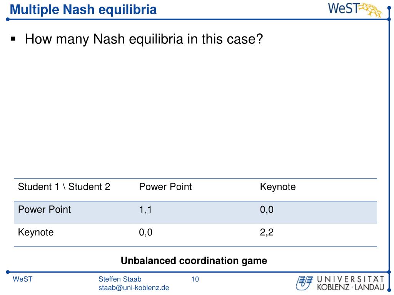Viewport: 394px width, 295px height.
Task: Click the 2,2 payoff cell
Action: 267,232
